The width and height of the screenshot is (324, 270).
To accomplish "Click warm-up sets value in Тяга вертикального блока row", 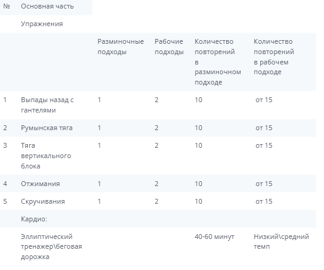I will pos(100,145).
